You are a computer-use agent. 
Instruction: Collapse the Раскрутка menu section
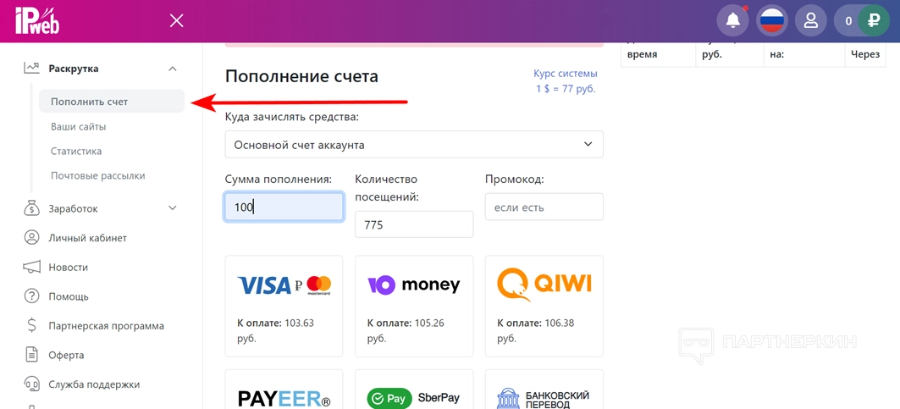[173, 69]
